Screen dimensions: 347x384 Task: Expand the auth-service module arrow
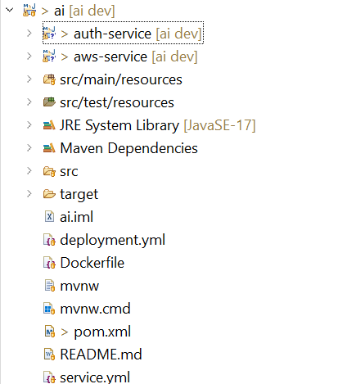coord(29,34)
